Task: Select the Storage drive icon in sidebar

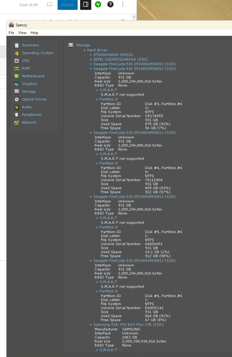Action: point(17,92)
